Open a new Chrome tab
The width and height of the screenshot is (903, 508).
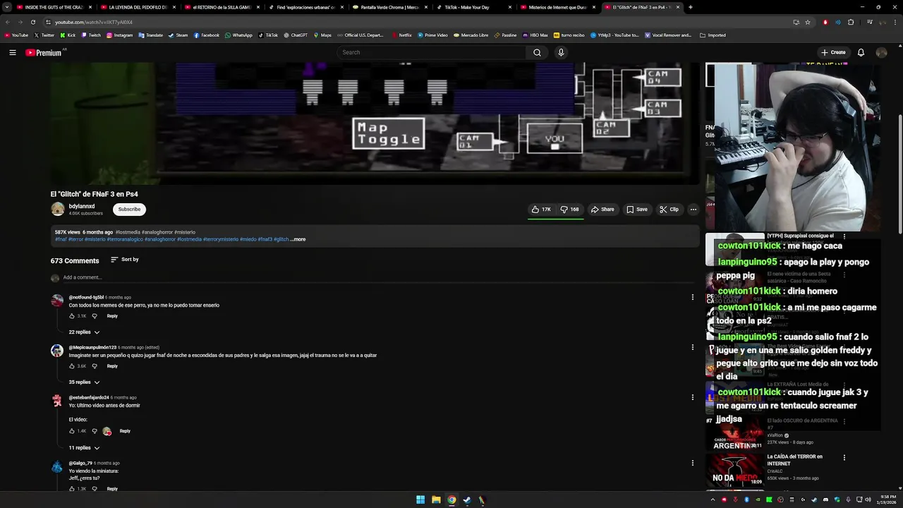690,7
